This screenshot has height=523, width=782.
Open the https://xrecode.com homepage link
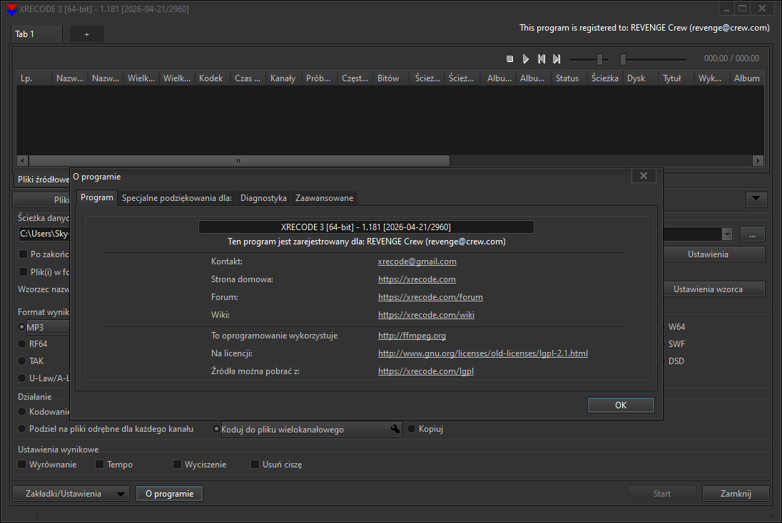click(417, 279)
